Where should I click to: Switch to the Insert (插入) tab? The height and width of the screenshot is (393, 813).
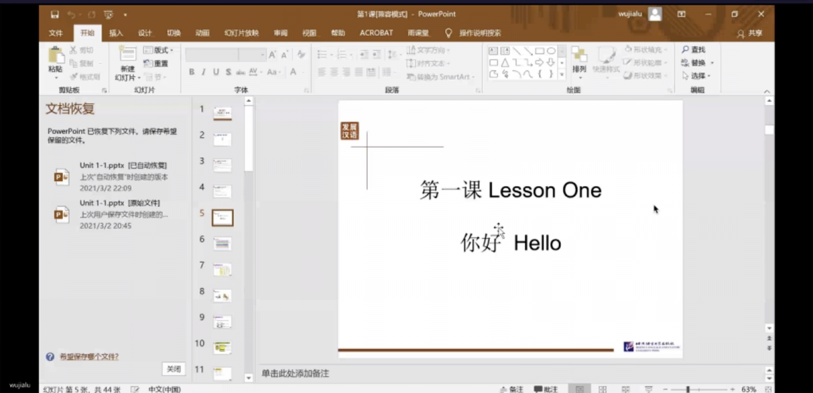[x=116, y=33]
